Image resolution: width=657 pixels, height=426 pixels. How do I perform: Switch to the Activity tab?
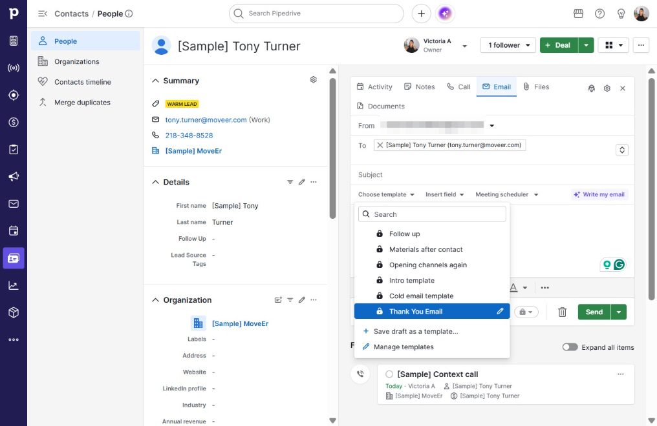374,86
